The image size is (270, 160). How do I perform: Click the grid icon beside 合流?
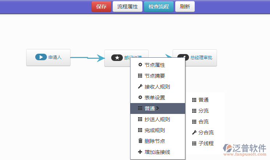coord(194,122)
